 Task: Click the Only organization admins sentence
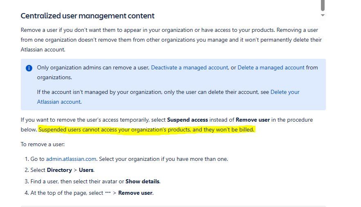coord(177,72)
